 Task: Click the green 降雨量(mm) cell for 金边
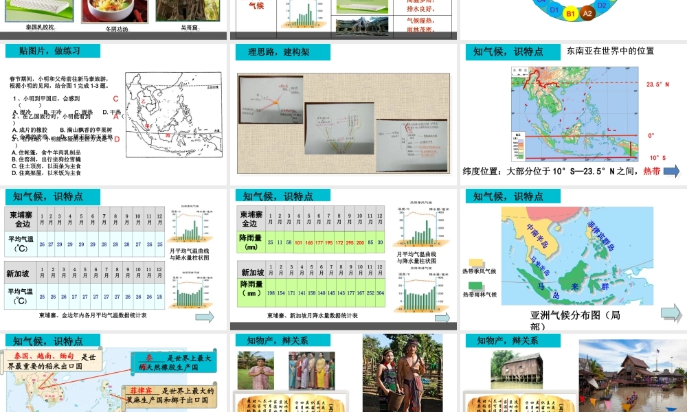click(x=251, y=242)
